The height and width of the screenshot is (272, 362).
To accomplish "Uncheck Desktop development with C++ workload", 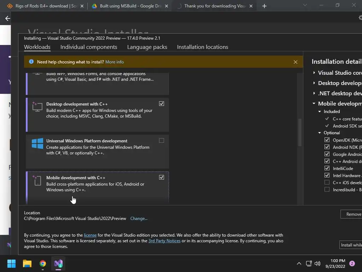I will pos(162,104).
